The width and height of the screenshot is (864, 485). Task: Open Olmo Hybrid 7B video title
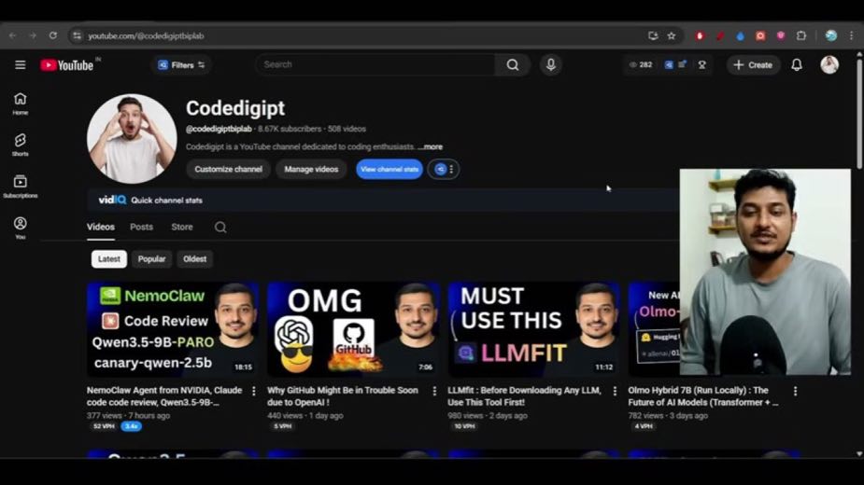(703, 396)
